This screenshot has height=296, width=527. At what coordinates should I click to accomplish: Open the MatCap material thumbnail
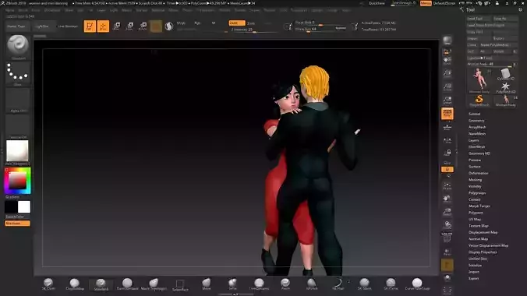coord(17,151)
